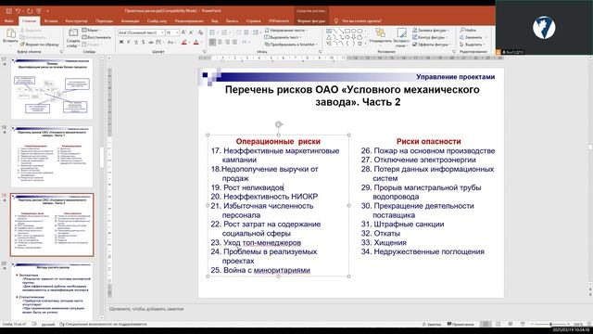Open the font size dropdown showing 18
The image size is (593, 334).
172,32
